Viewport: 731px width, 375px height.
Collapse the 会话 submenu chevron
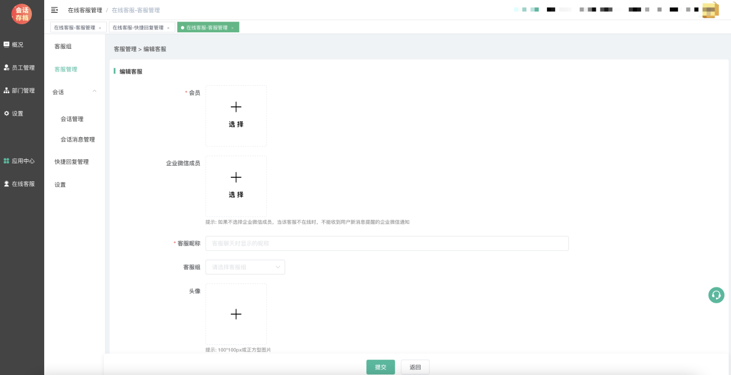(x=94, y=91)
